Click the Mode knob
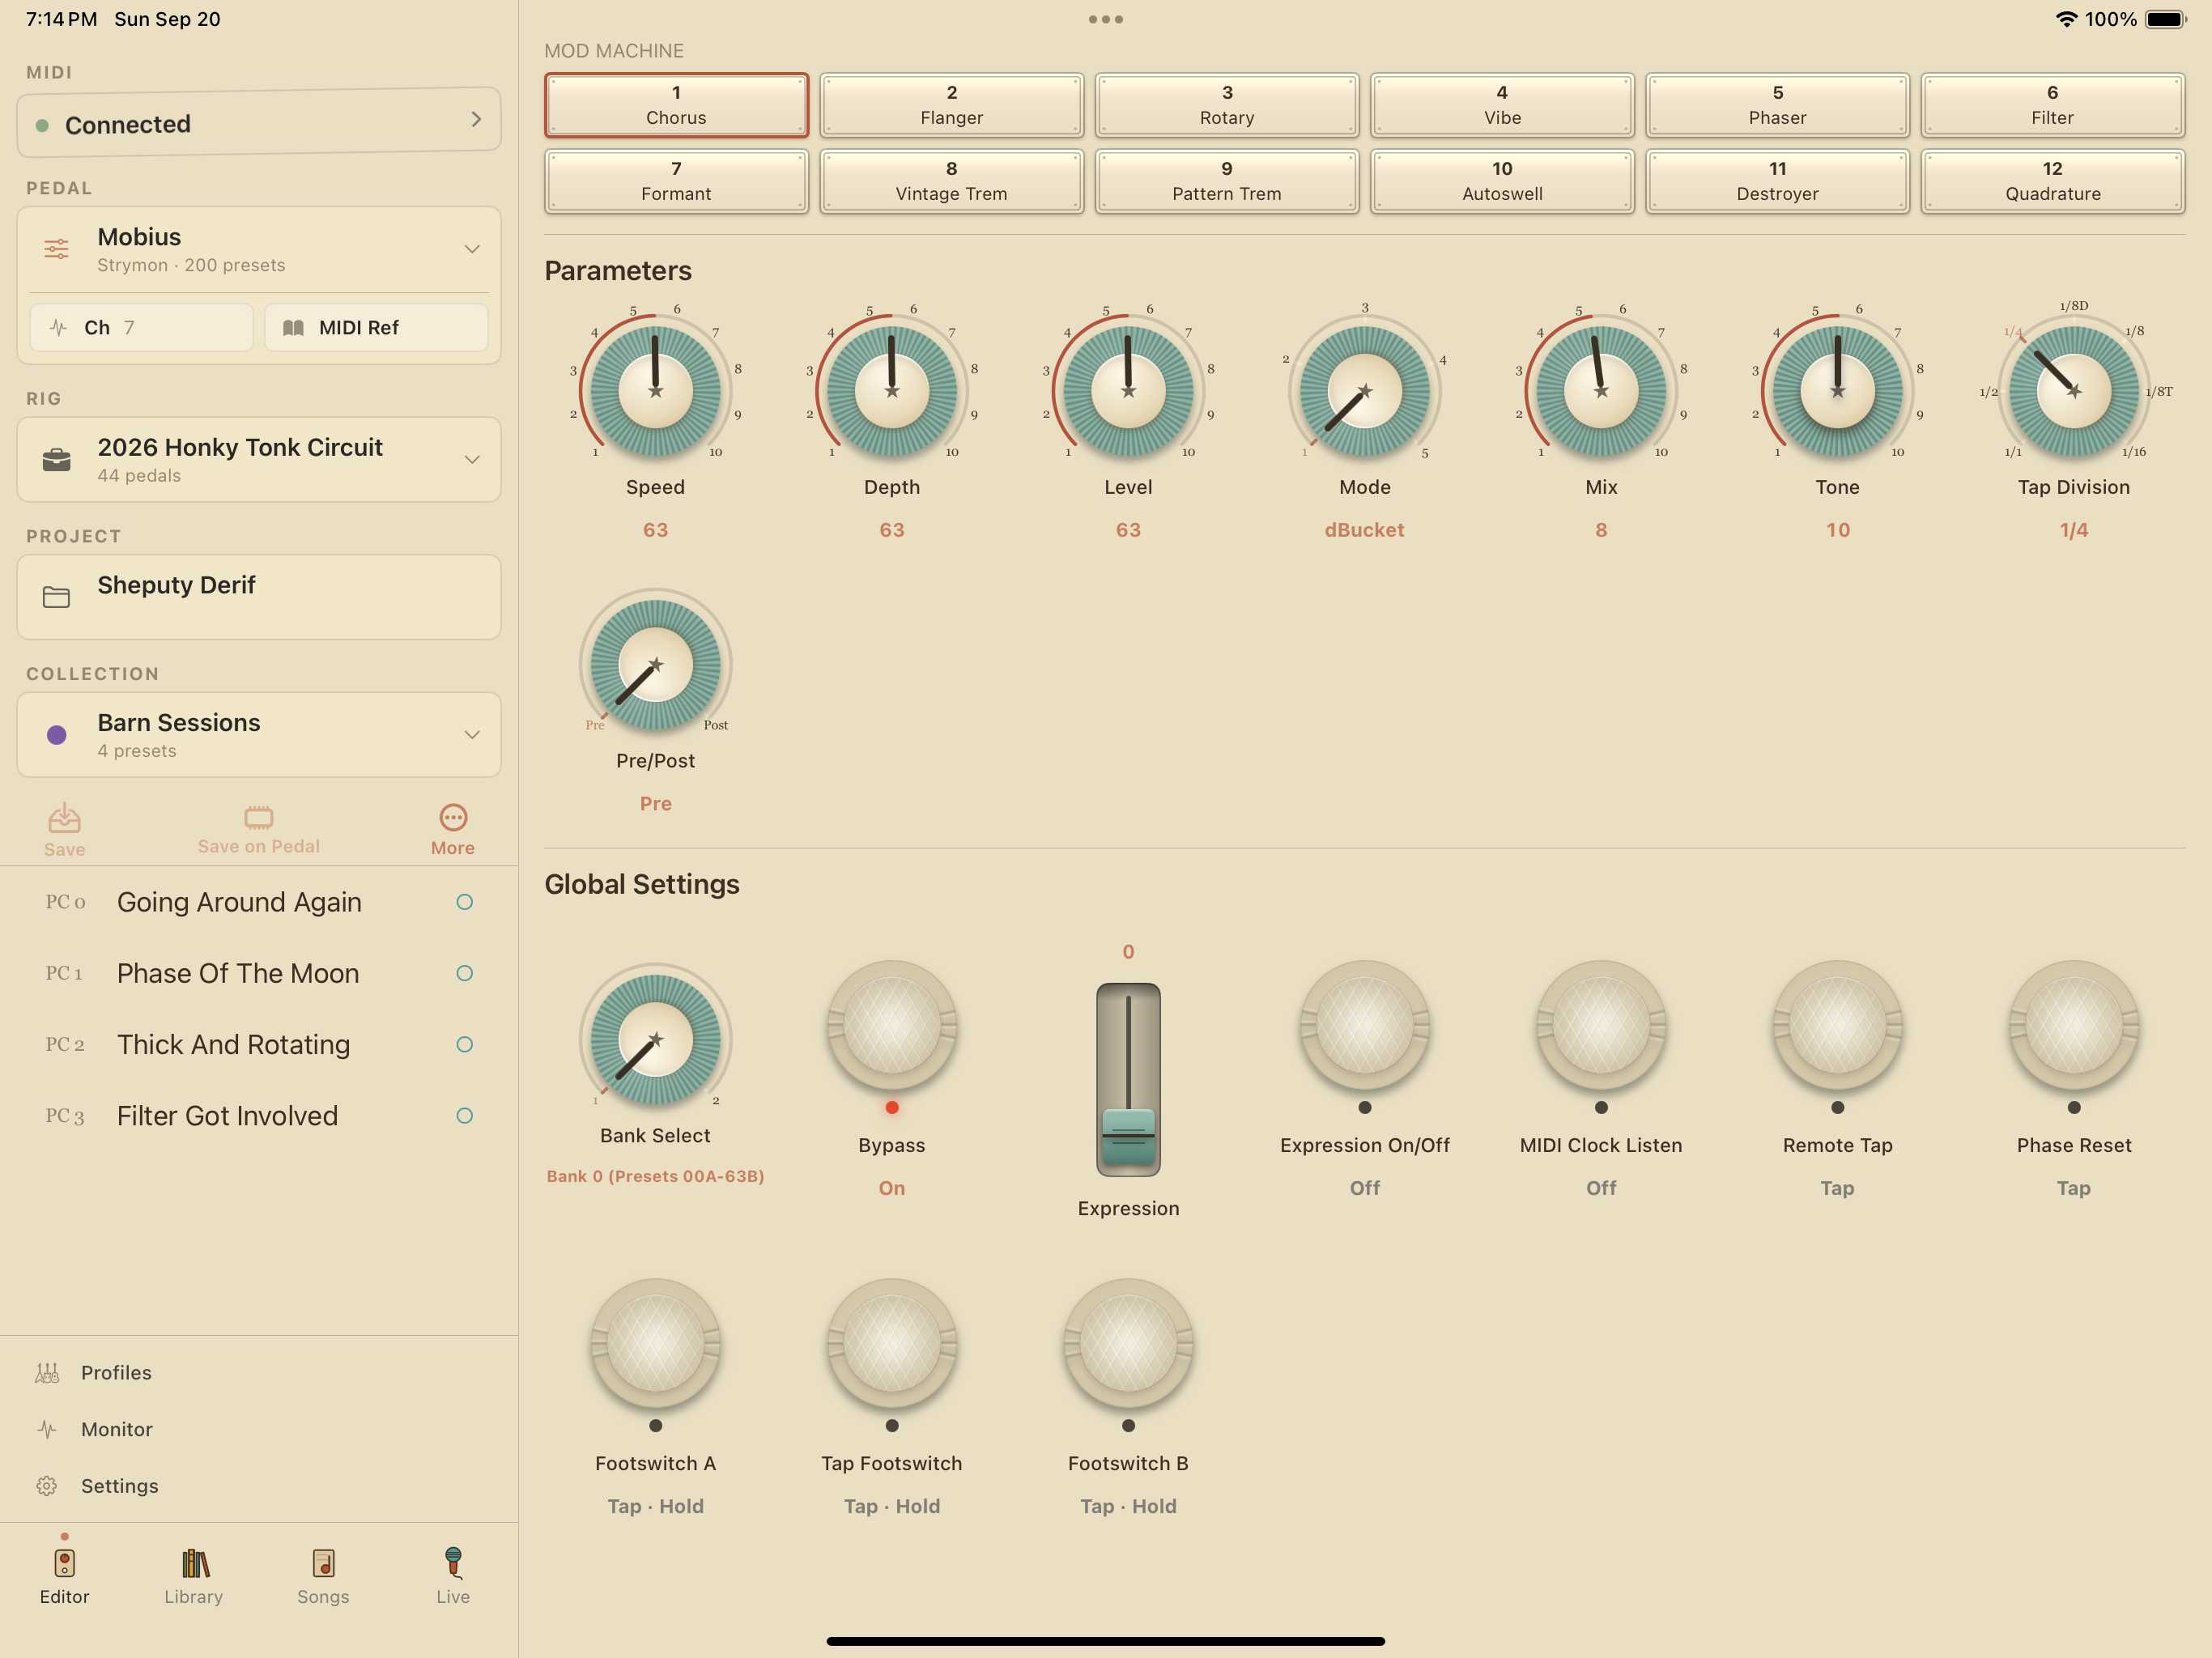 tap(1365, 390)
